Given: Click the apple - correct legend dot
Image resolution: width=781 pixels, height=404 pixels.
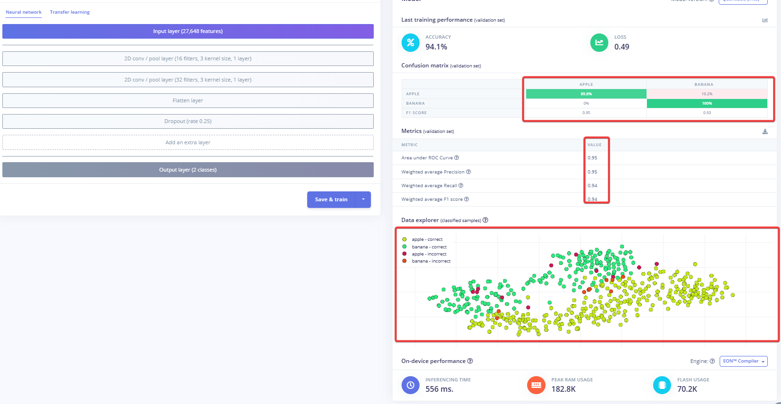Looking at the screenshot, I should [404, 239].
